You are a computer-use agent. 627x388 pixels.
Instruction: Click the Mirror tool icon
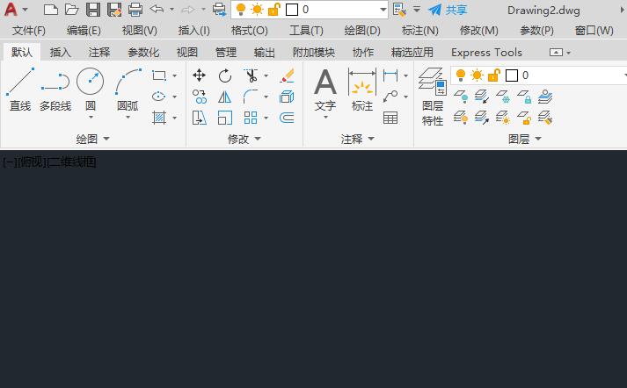tap(225, 97)
